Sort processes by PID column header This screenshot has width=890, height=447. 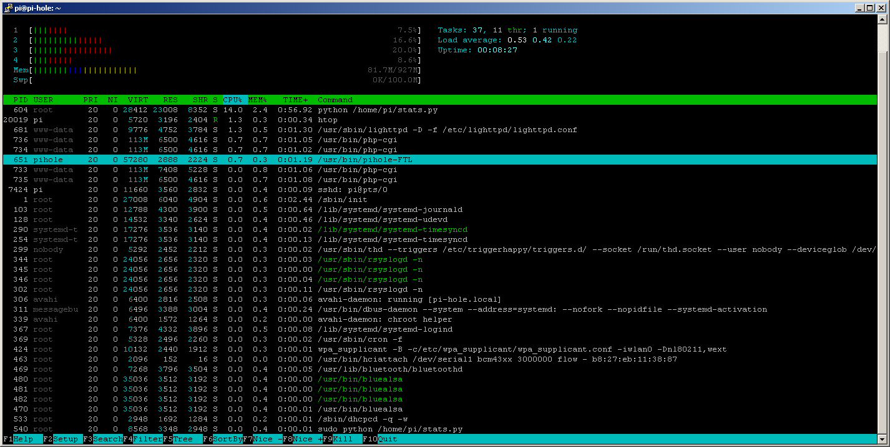pos(21,100)
